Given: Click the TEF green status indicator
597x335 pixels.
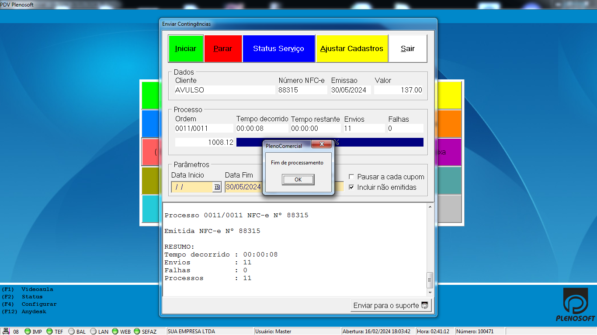Looking at the screenshot, I should (x=49, y=332).
